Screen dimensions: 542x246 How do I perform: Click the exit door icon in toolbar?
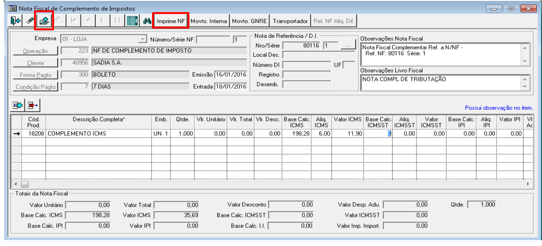tap(15, 21)
